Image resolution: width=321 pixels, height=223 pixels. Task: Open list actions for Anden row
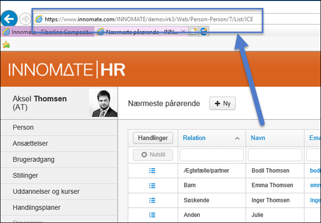point(152,215)
